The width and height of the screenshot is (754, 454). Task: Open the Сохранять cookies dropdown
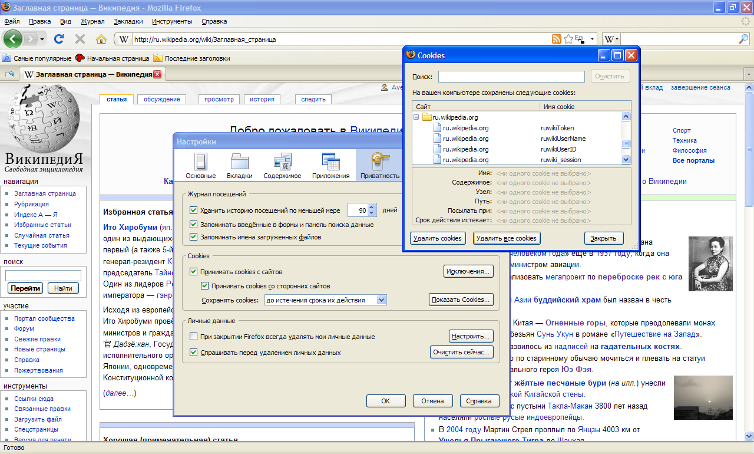[x=382, y=300]
